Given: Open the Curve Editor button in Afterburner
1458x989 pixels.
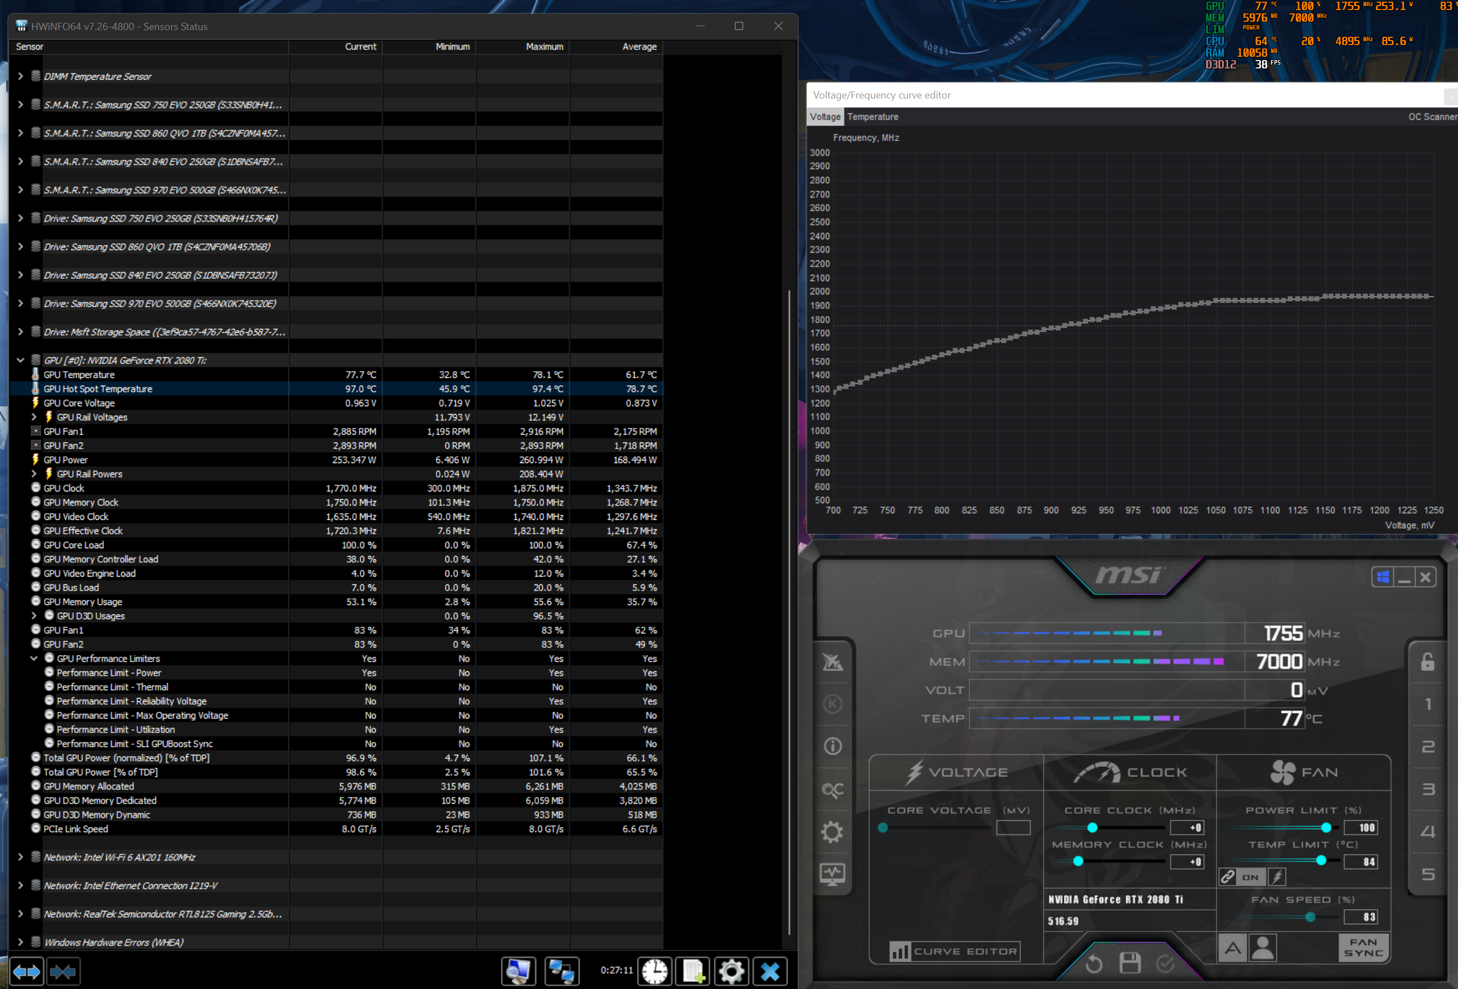Looking at the screenshot, I should (954, 951).
